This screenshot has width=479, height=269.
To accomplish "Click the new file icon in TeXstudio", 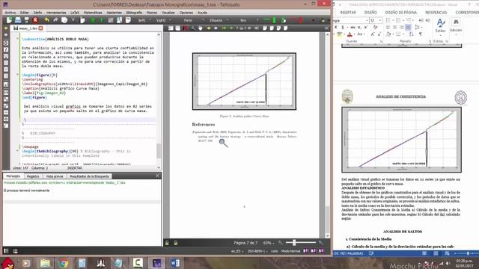I will click(9, 20).
